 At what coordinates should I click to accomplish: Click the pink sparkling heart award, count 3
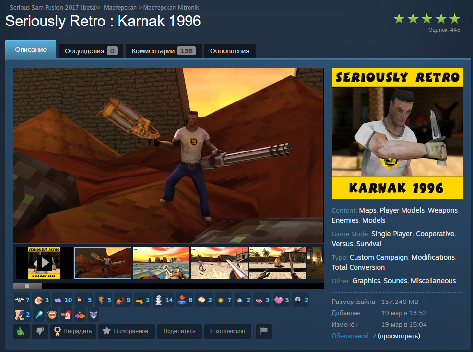[x=282, y=300]
